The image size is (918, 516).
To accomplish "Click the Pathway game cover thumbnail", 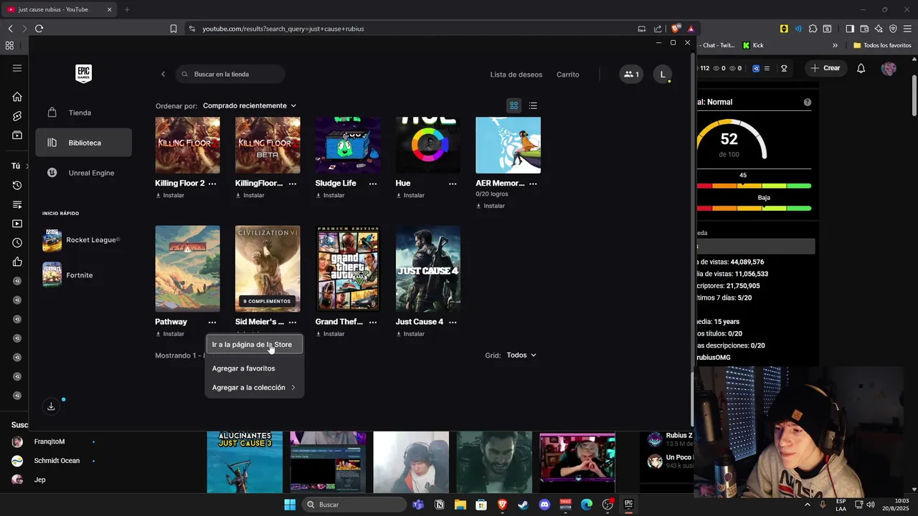I will [x=187, y=269].
